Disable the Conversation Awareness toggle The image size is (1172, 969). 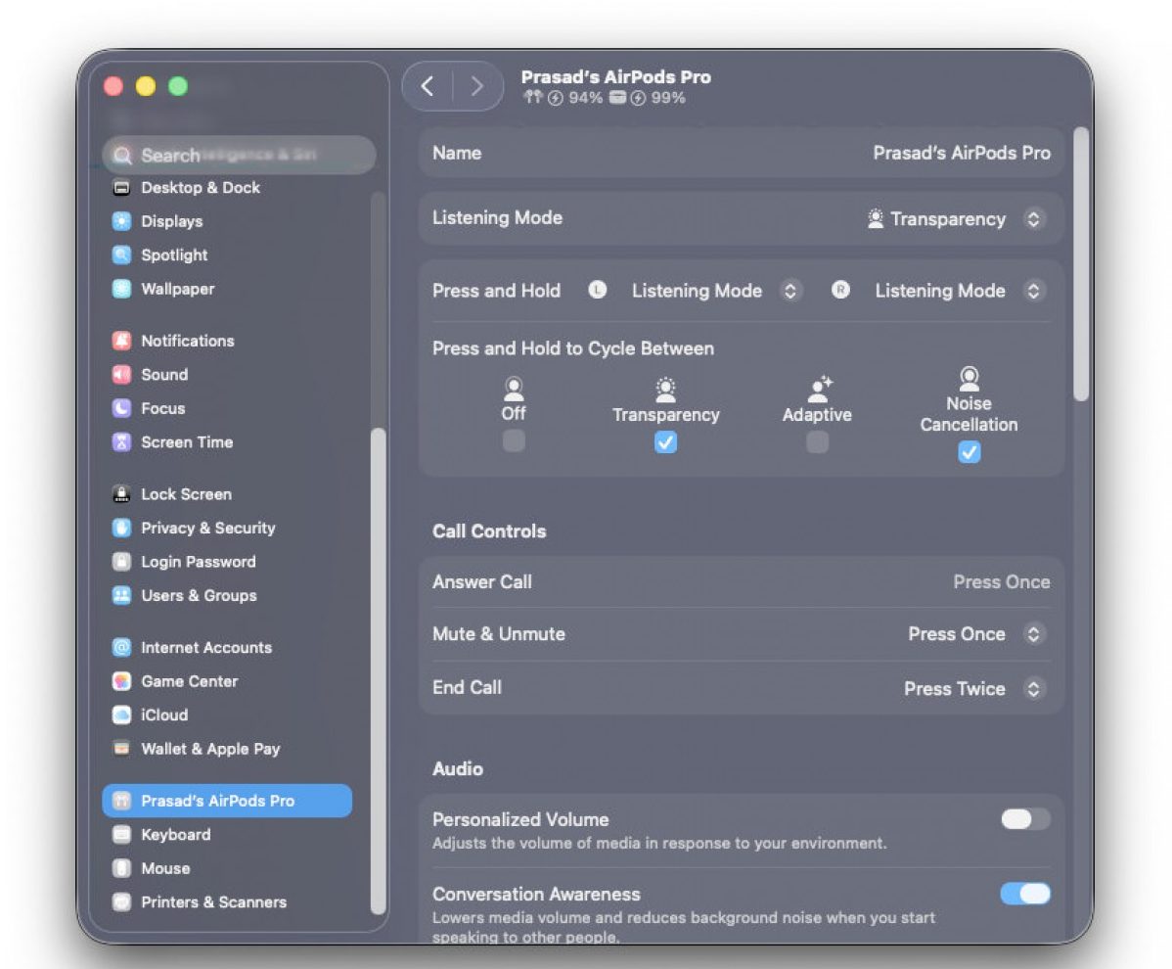1024,894
